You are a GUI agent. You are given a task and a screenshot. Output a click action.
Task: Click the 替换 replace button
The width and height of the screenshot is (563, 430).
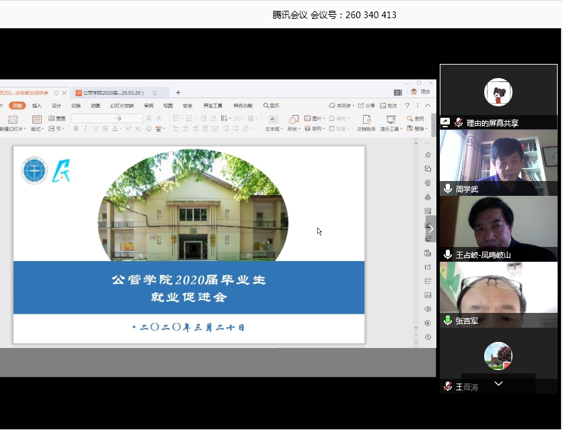click(x=417, y=129)
